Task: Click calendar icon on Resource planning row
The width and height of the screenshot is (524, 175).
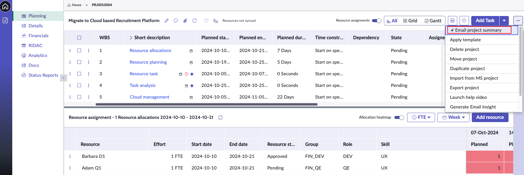Action: coord(191,63)
